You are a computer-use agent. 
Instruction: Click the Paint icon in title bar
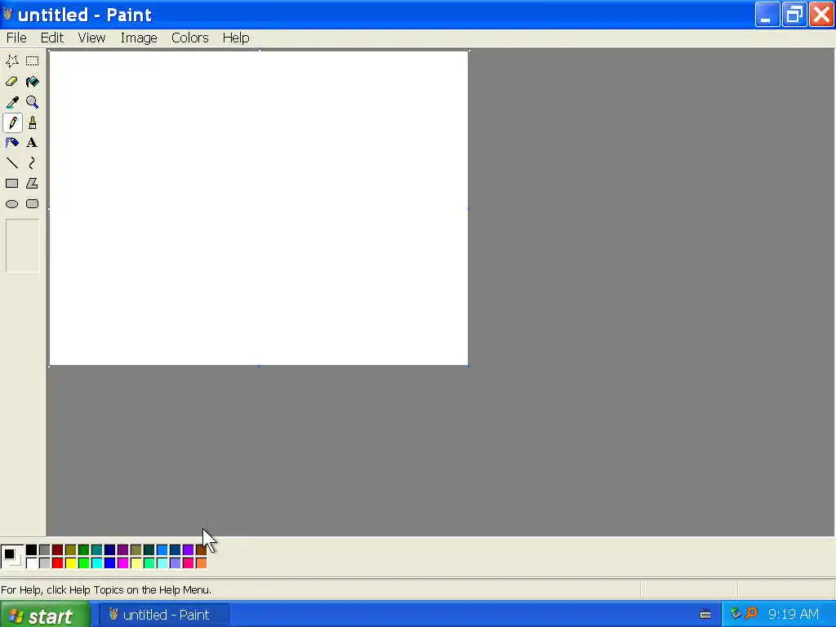tap(7, 14)
